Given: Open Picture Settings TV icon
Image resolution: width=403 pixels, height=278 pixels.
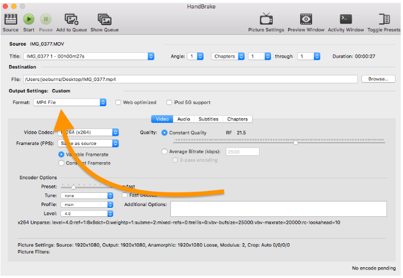Looking at the screenshot, I should click(x=266, y=19).
